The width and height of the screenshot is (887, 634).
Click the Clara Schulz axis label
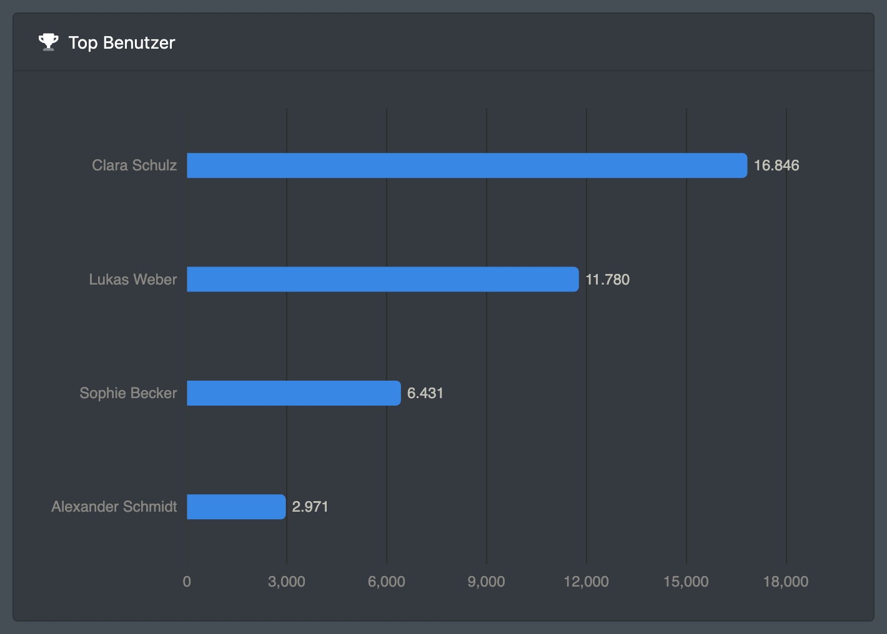pos(134,165)
